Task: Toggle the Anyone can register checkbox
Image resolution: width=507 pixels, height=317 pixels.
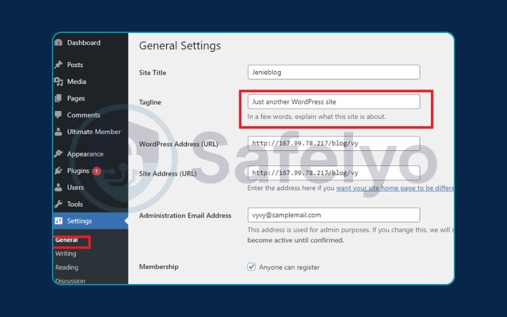Action: tap(252, 267)
